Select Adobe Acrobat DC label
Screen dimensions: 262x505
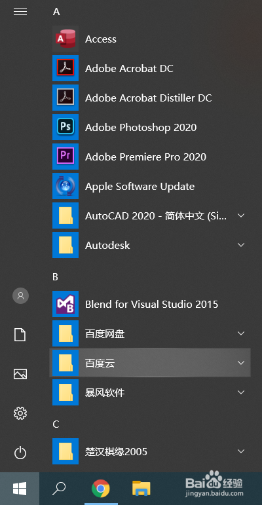129,69
